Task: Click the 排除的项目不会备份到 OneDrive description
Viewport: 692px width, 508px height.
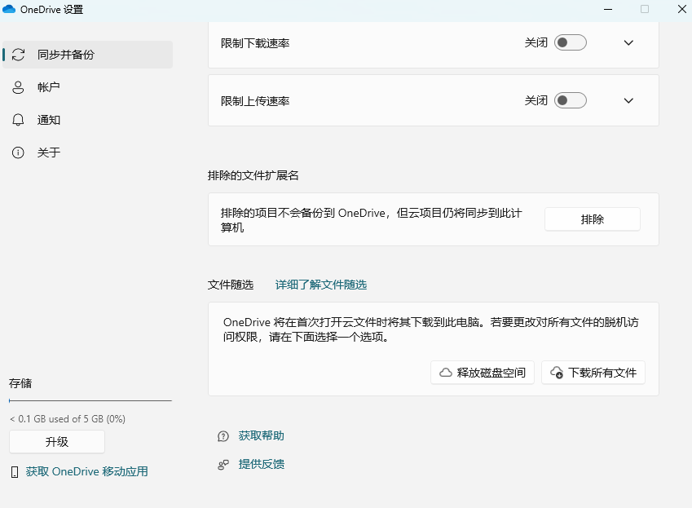Action: pyautogui.click(x=371, y=220)
